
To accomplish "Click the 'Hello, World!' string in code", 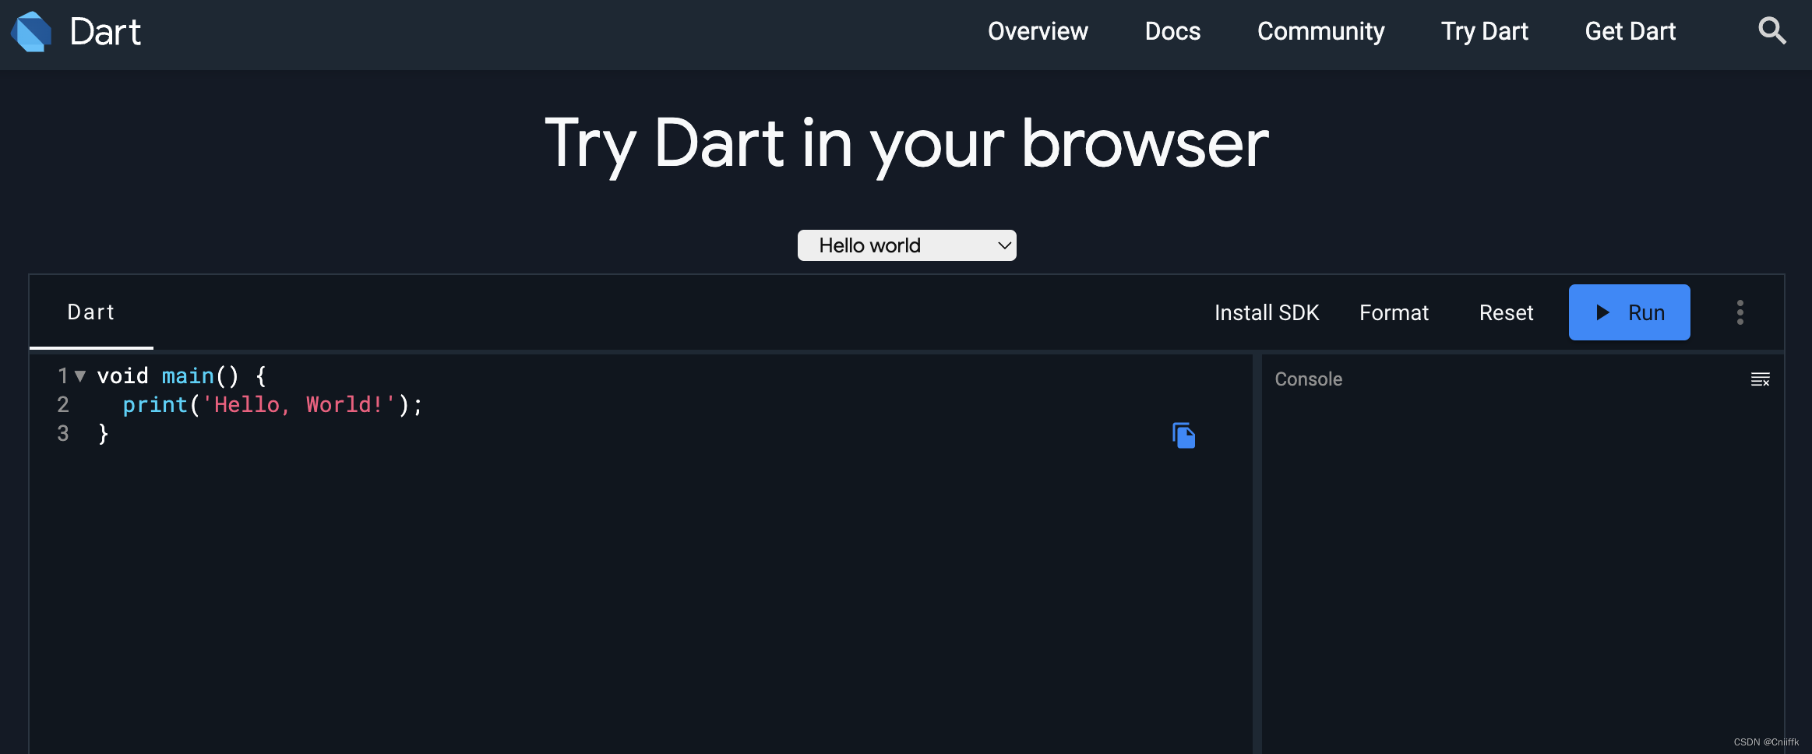I will (298, 405).
